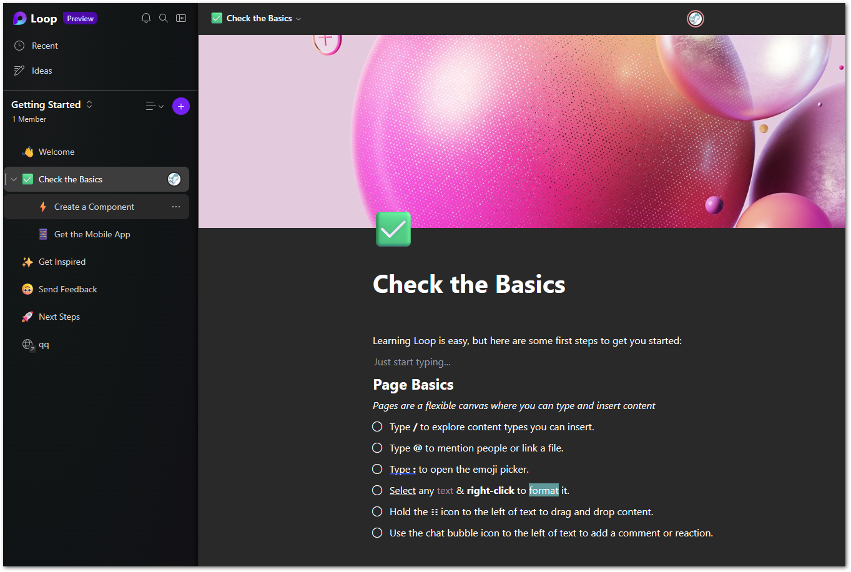Open the page list sort/filter dropdown
Screen dimensions: 851x572
[154, 106]
